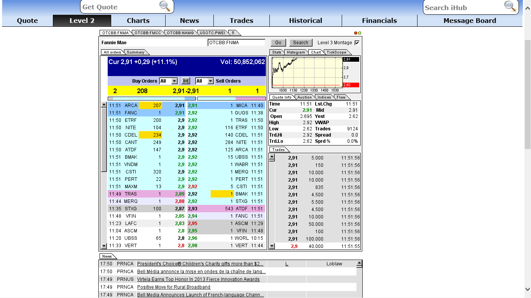Image resolution: width=531 pixels, height=298 pixels.
Task: Click the chain link icon between order filters
Action: (x=185, y=81)
